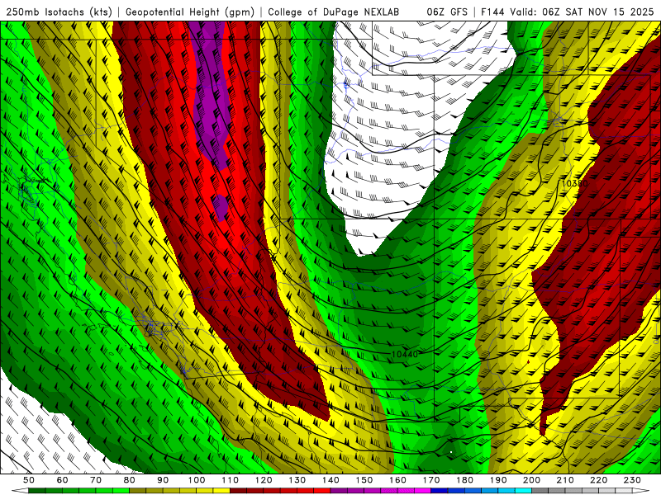Click the 210 value on the color scale
661x495 pixels.
[566, 480]
